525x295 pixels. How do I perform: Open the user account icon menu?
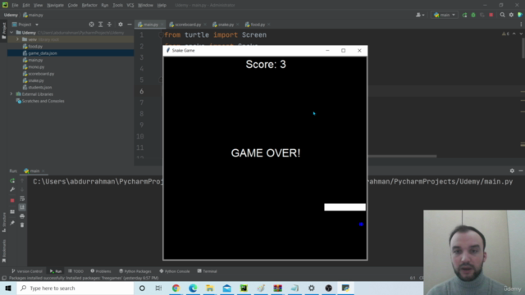[419, 15]
